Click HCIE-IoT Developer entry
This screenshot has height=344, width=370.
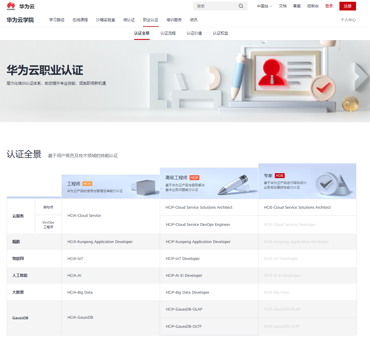[x=281, y=259]
